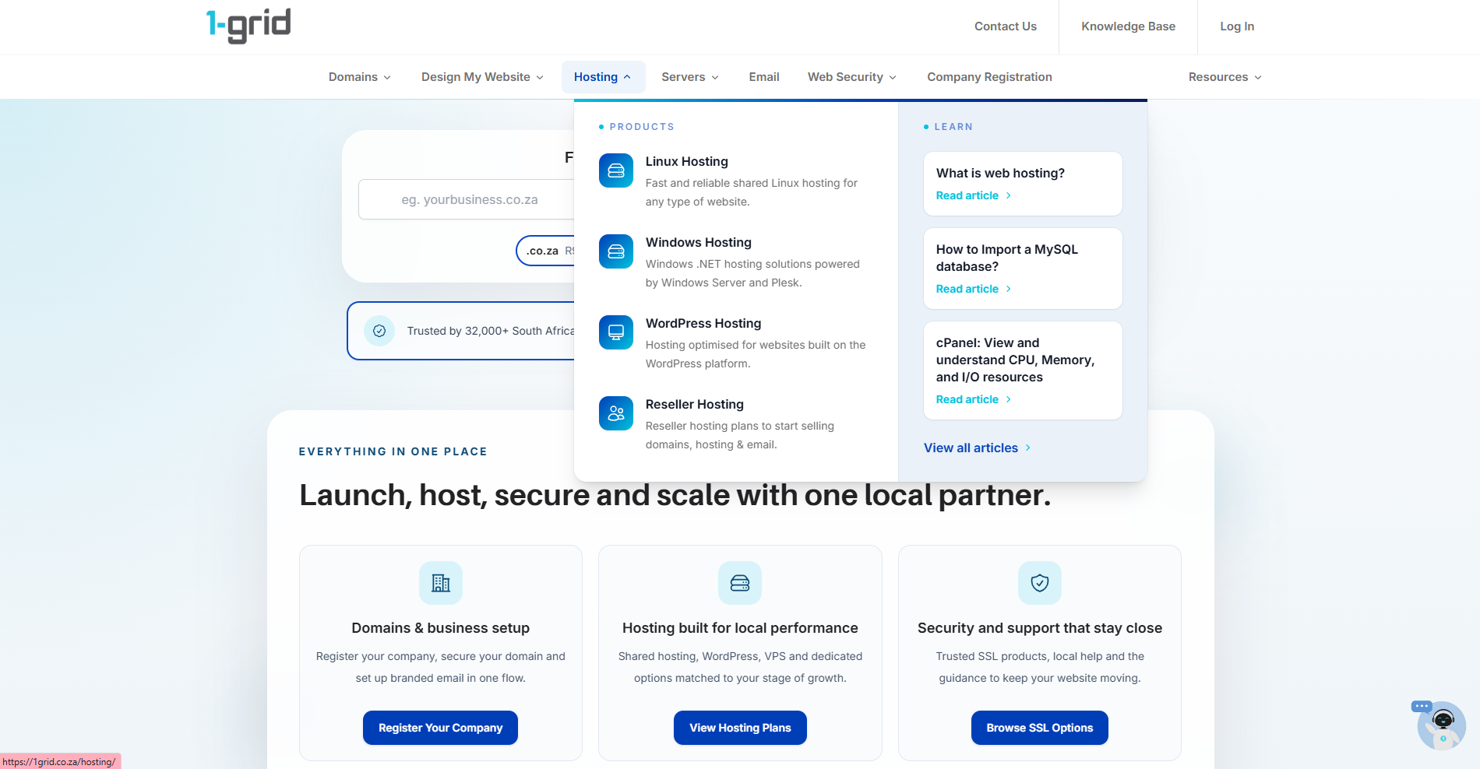Read article on importing MySQL database

point(974,289)
